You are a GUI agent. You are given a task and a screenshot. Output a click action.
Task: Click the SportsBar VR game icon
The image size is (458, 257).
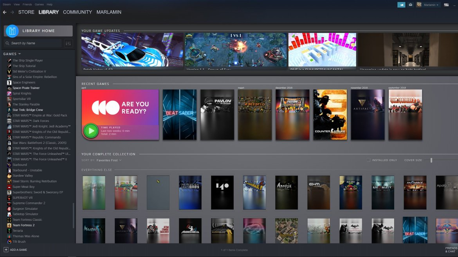click(9, 99)
